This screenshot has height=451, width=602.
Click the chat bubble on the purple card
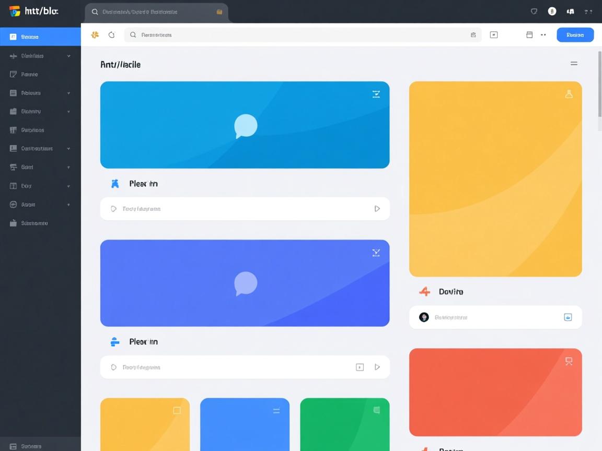[245, 283]
